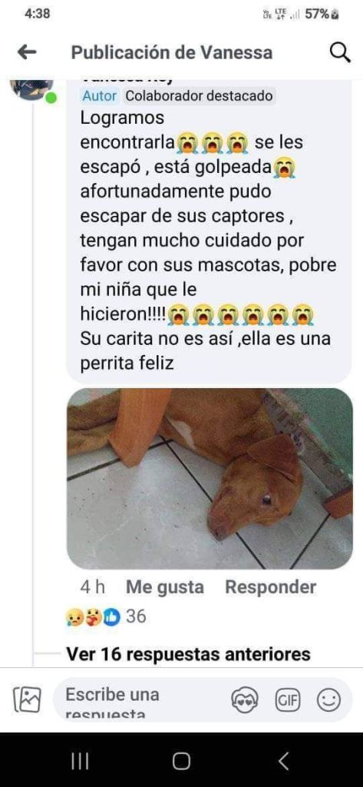Open the dog photo in the comment
This screenshot has width=363, height=787.
click(x=210, y=478)
